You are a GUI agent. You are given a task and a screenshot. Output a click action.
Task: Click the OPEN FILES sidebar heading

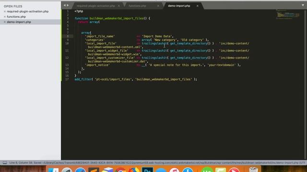coord(13,6)
